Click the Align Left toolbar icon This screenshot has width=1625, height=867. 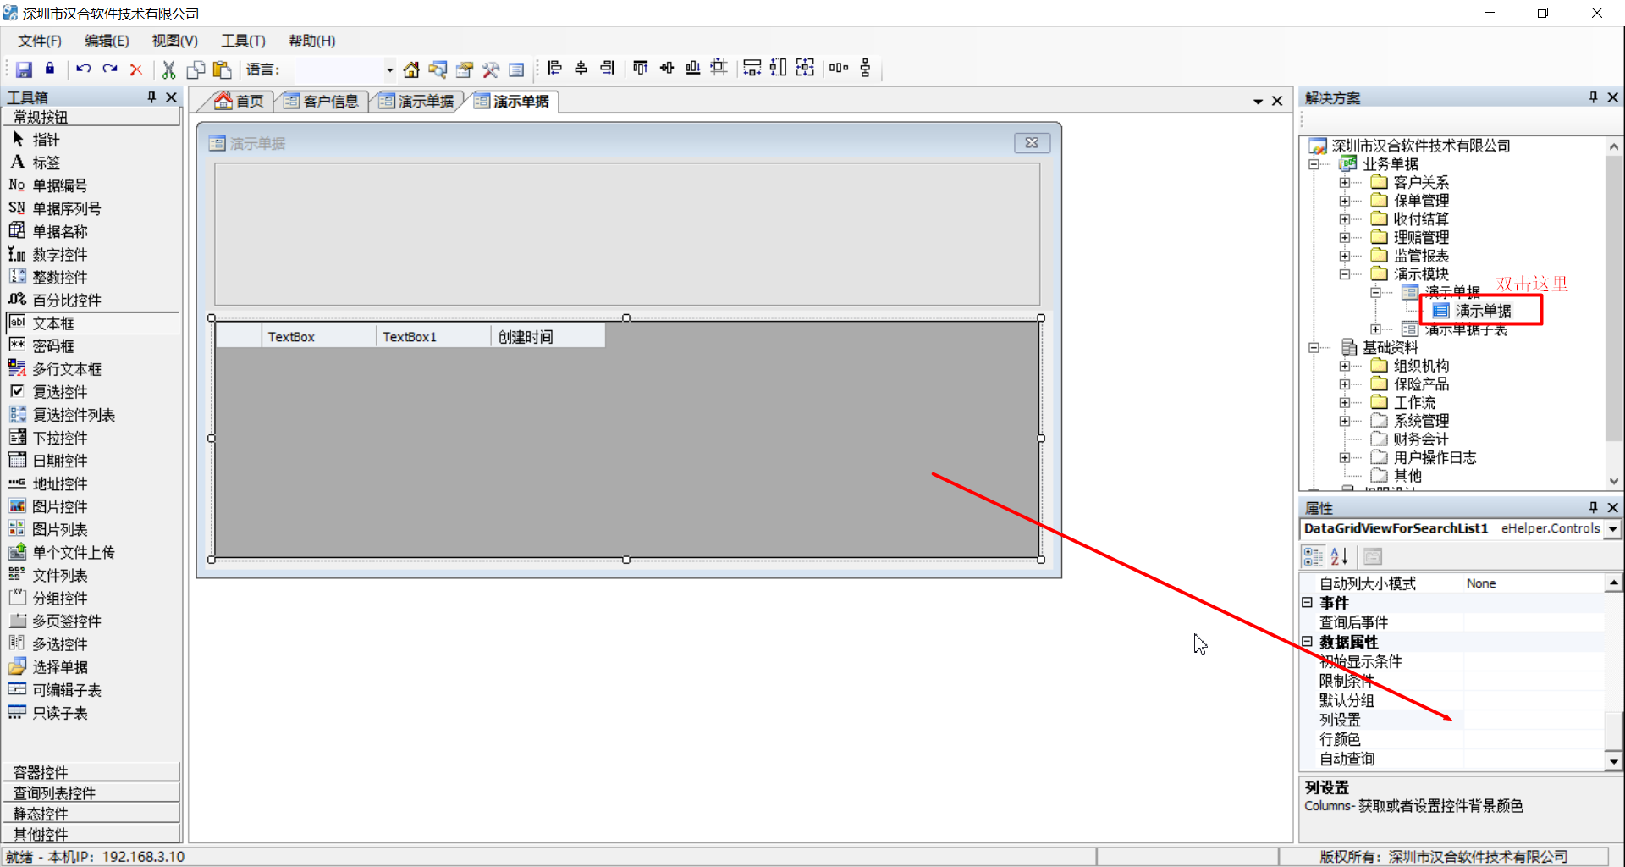click(x=554, y=68)
